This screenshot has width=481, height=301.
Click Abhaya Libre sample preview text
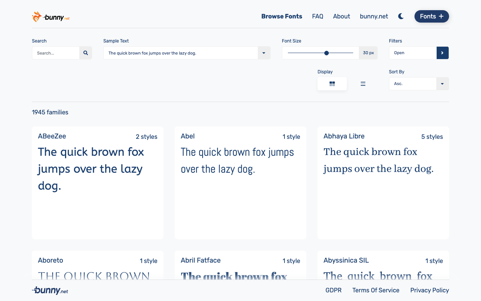coord(378,160)
